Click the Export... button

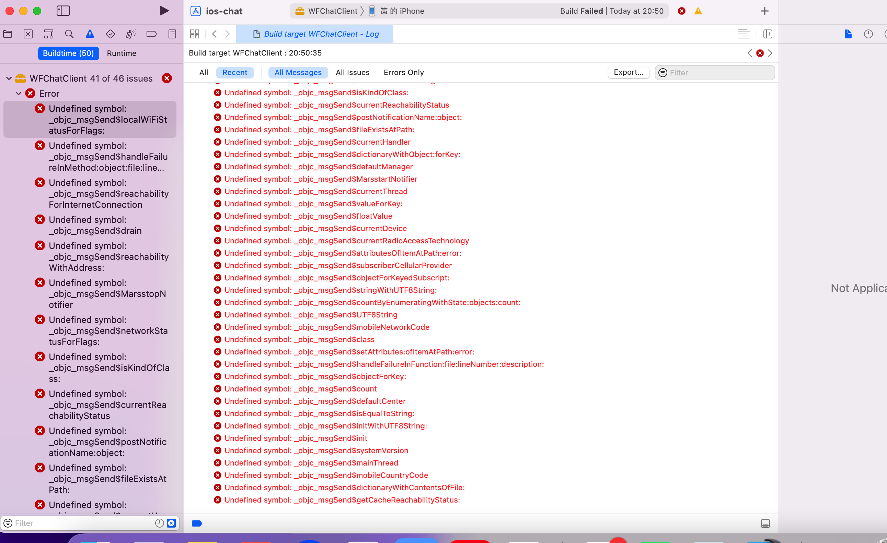coord(628,72)
